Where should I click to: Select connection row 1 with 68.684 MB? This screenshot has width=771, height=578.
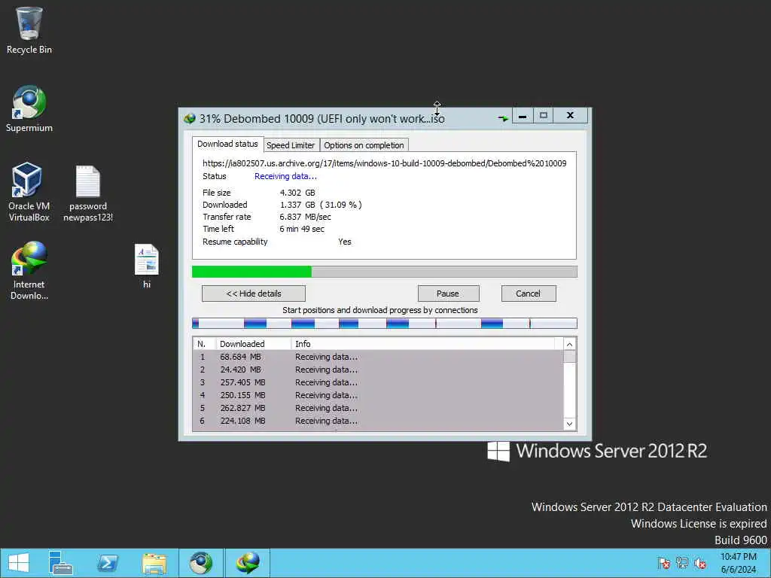pyautogui.click(x=378, y=357)
